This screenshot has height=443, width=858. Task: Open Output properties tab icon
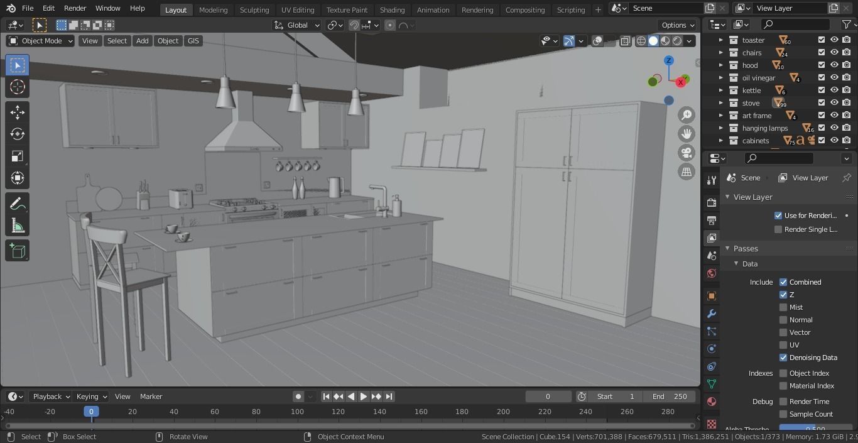(712, 220)
